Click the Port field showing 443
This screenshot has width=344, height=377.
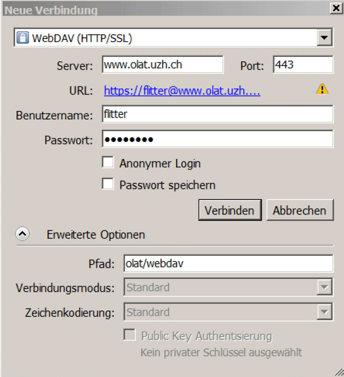click(302, 65)
